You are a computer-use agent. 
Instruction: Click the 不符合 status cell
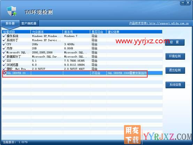(96, 73)
